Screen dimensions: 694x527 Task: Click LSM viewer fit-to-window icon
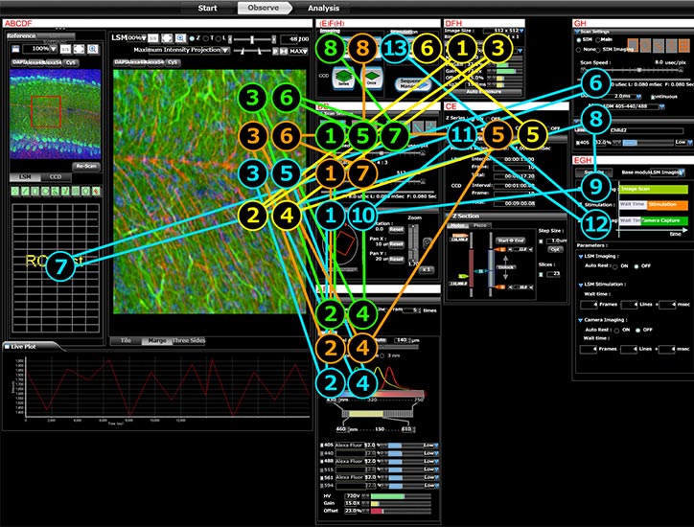(167, 38)
